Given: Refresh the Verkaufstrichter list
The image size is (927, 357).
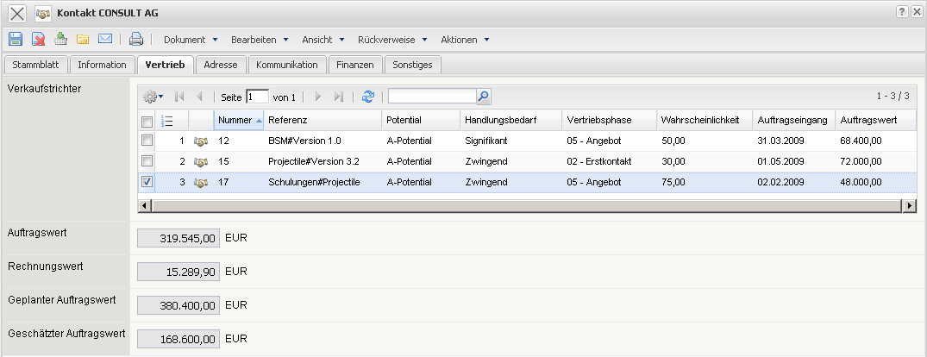Looking at the screenshot, I should [368, 97].
